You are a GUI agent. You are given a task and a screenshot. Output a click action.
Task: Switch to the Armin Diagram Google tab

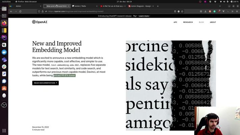(141, 6)
